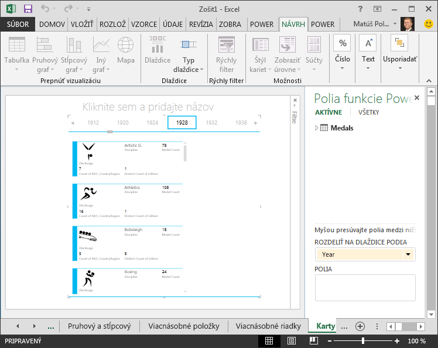Switch visualization to Mapa
438x348 pixels.
[x=126, y=50]
